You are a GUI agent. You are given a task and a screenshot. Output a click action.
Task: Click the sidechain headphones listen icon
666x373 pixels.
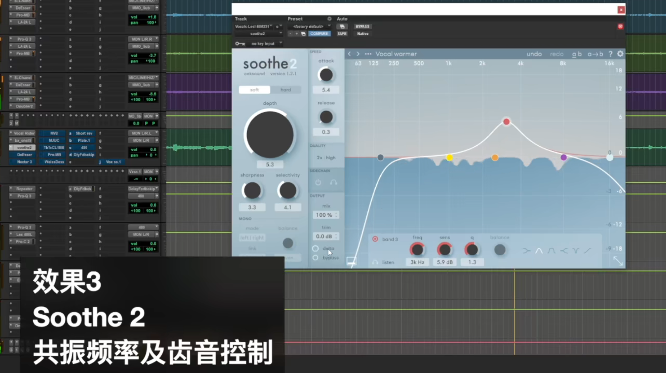tap(333, 182)
